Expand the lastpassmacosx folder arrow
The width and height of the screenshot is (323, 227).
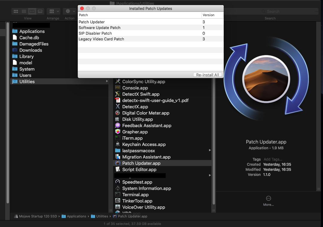[210, 150]
